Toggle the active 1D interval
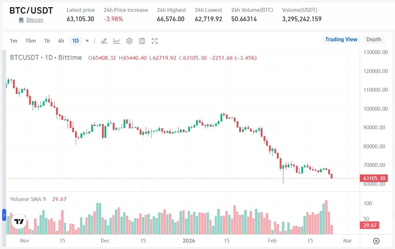This screenshot has height=249, width=395. tap(75, 41)
